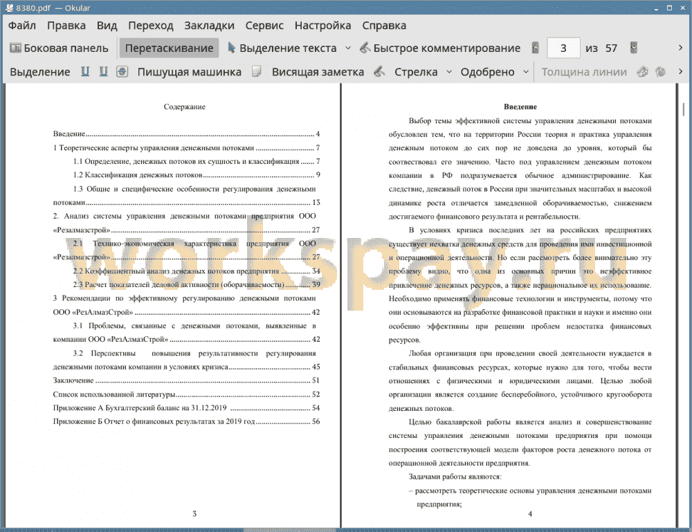Expand the Одобрено stamp dropdown arrow

[526, 71]
